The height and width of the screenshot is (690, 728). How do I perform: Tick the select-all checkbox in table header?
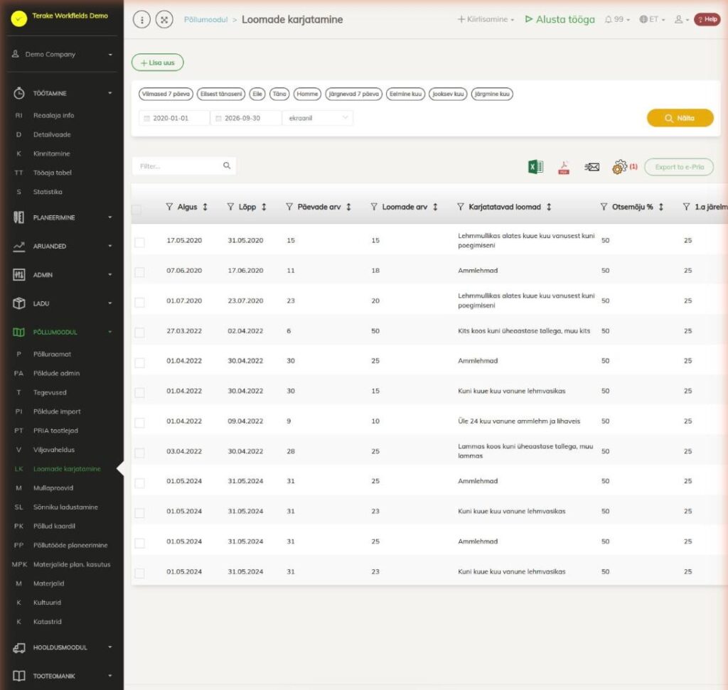(x=137, y=210)
